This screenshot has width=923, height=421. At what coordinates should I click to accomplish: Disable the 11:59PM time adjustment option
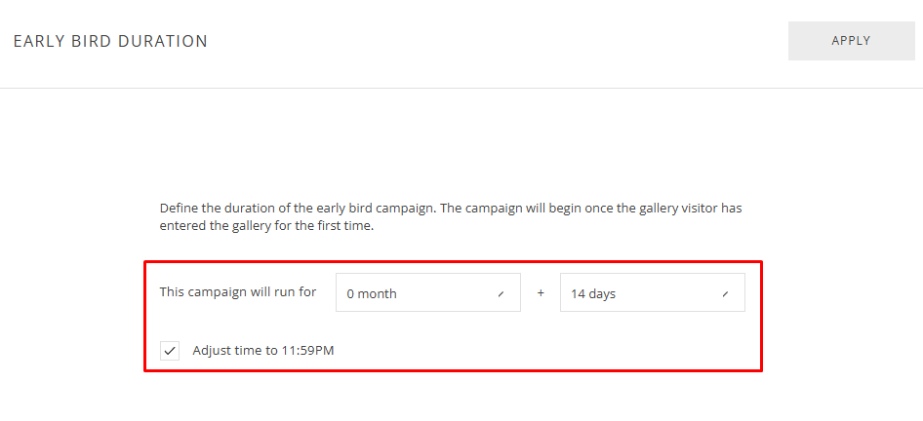(171, 351)
